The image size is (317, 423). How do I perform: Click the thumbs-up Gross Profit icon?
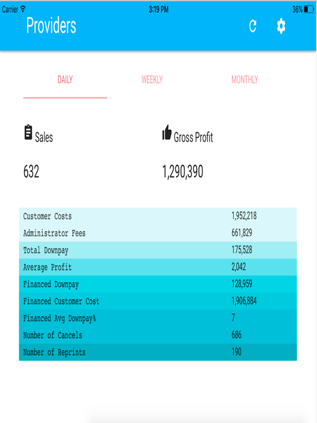coord(167,132)
